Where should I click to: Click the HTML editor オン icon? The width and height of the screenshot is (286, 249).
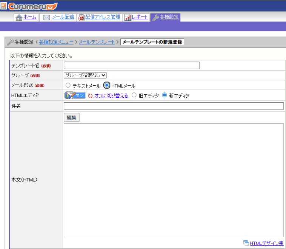(75, 95)
